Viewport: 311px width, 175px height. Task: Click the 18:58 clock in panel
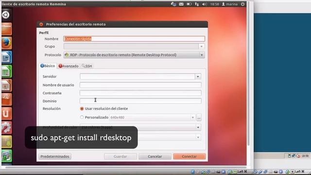click(x=214, y=4)
